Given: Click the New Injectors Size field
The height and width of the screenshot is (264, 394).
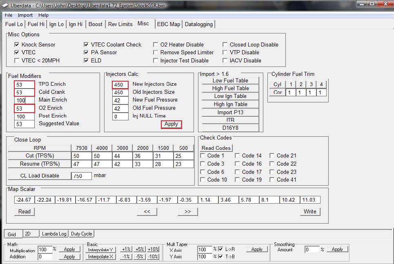Looking at the screenshot, I should [120, 84].
